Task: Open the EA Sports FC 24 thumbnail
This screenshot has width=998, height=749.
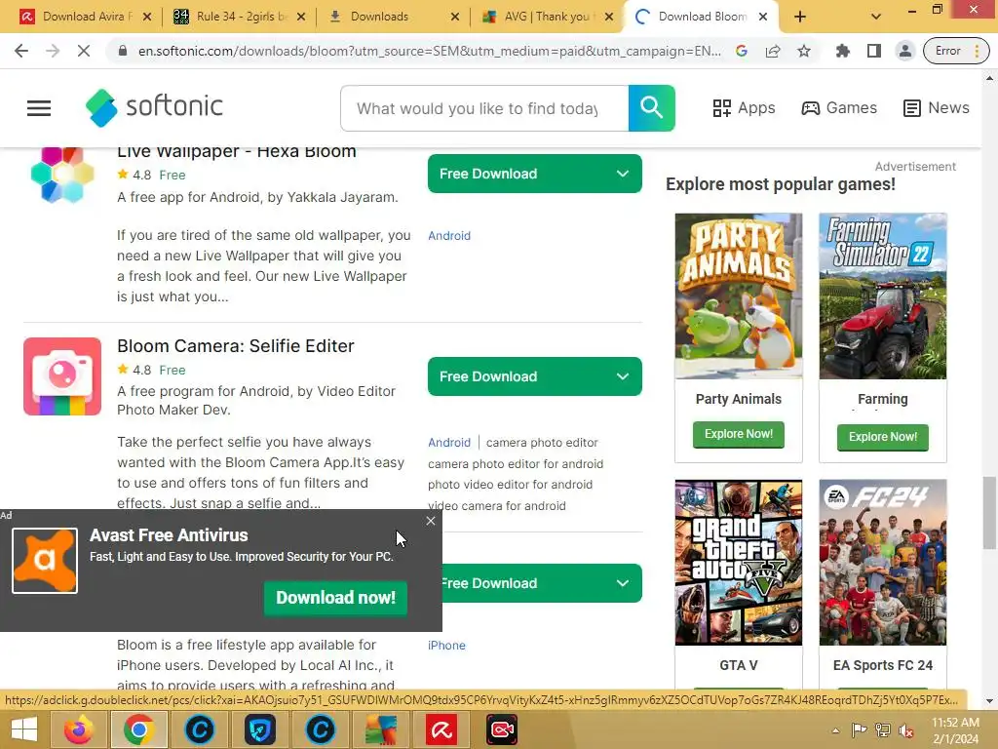Action: coord(883,563)
